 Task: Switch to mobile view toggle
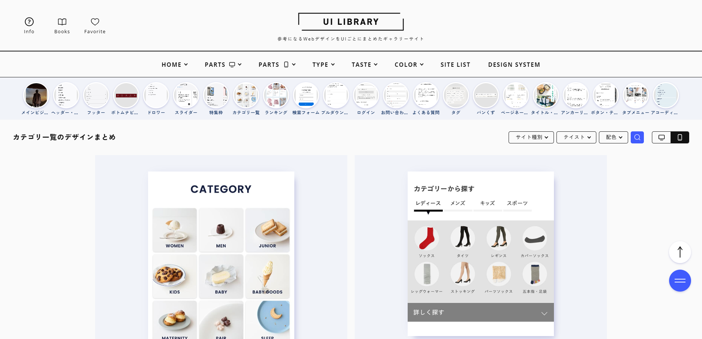[x=680, y=137]
